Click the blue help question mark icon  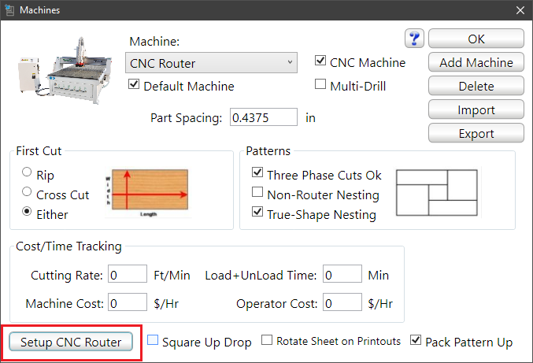tap(415, 39)
